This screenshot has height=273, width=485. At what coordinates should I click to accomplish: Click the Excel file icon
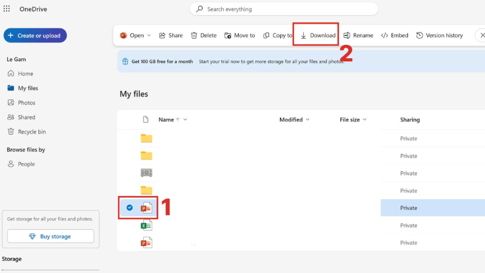tap(146, 225)
